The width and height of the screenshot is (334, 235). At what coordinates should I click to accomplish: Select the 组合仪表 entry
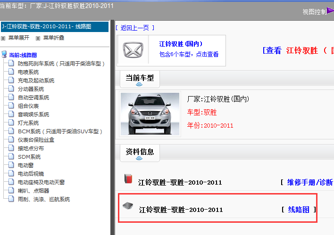coord(28,106)
